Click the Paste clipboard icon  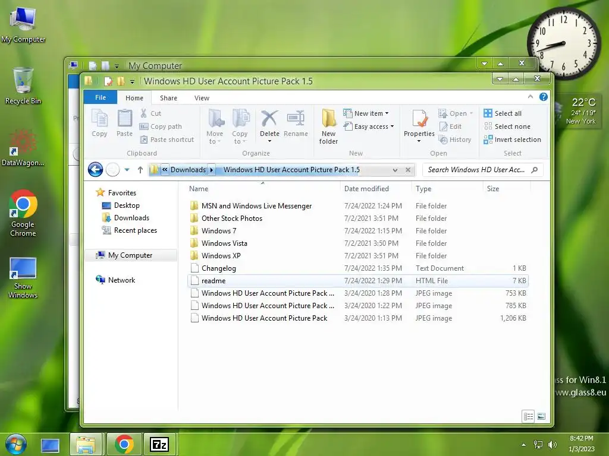[x=125, y=123]
